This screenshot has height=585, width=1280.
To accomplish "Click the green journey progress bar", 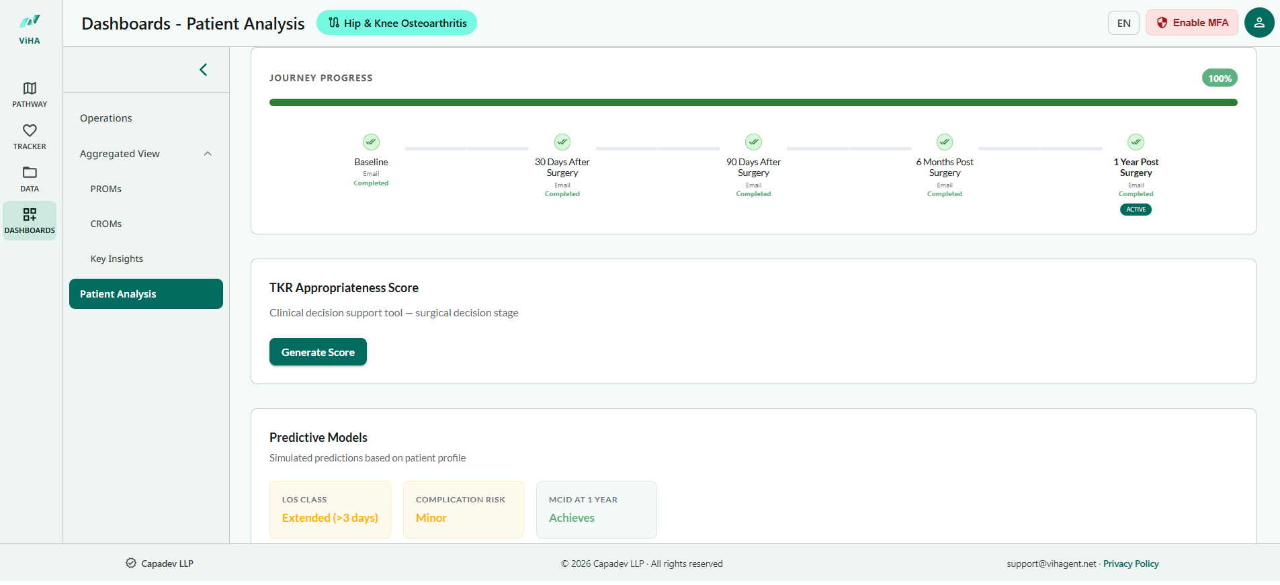I will pos(753,103).
